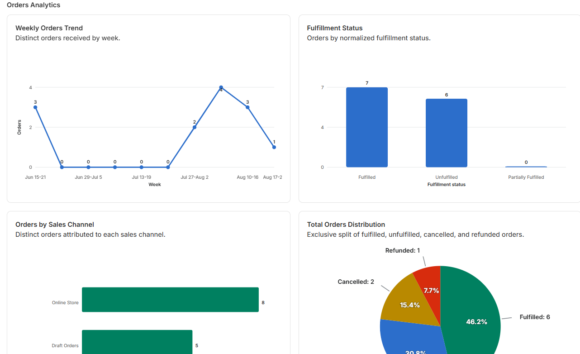Click the 'Jun 29-Jul 5' x-axis label
This screenshot has width=580, height=354.
point(88,177)
